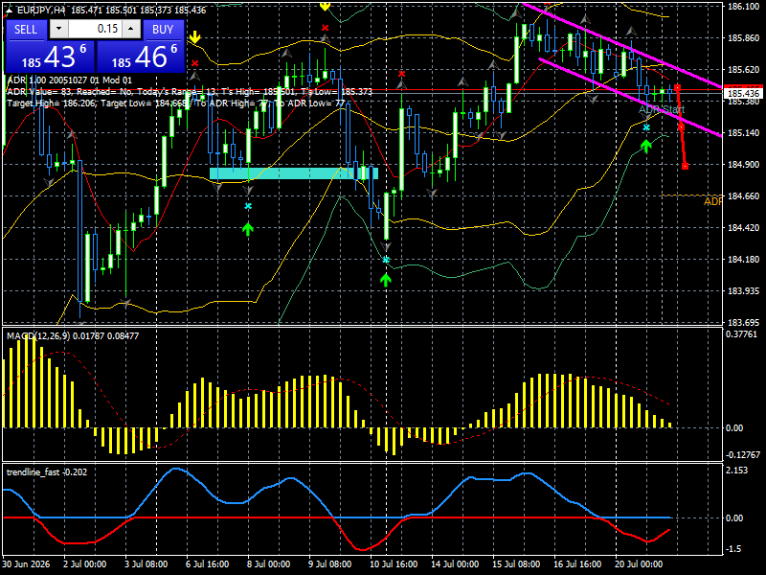
Task: Click the EURJPY,H4 chart title text
Action: point(41,10)
